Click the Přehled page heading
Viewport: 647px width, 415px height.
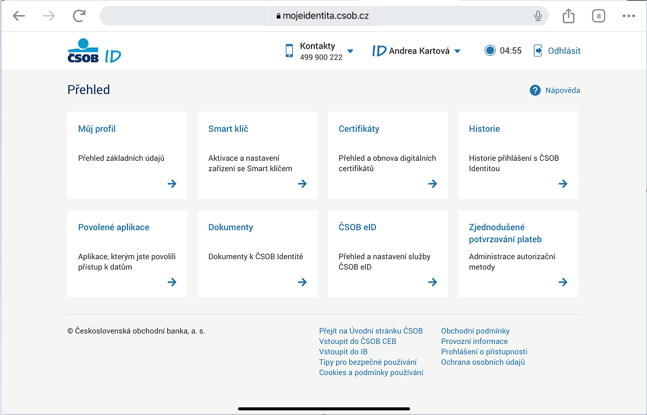pyautogui.click(x=89, y=90)
